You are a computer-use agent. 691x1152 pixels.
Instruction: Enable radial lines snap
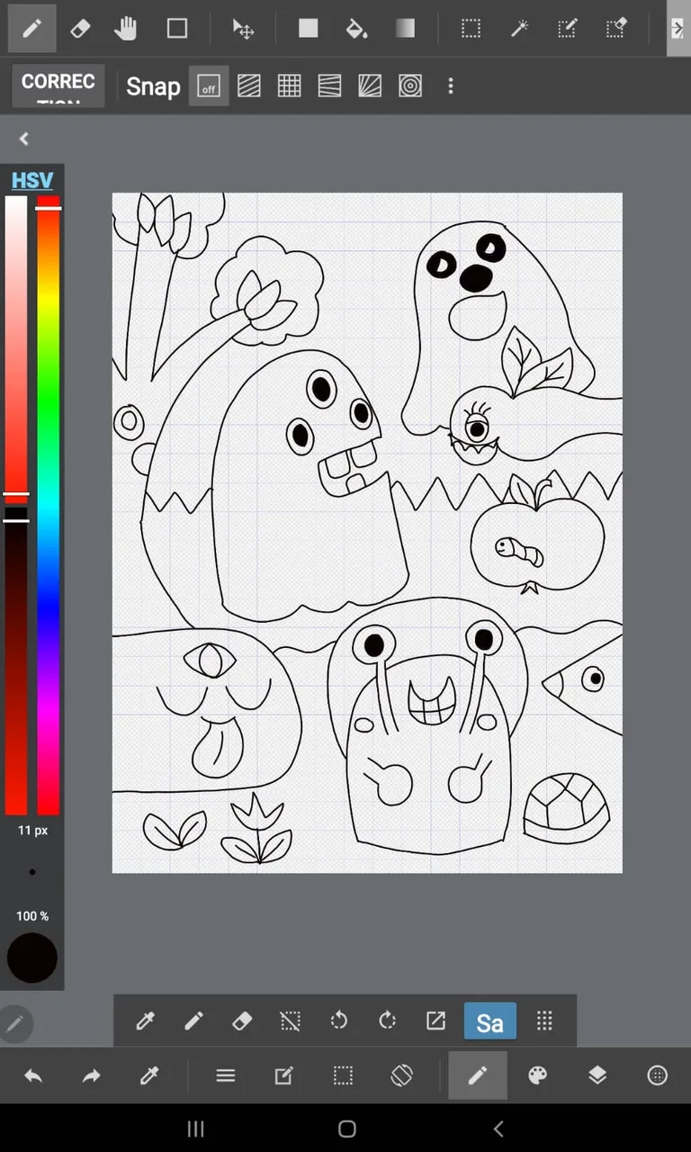[x=370, y=86]
